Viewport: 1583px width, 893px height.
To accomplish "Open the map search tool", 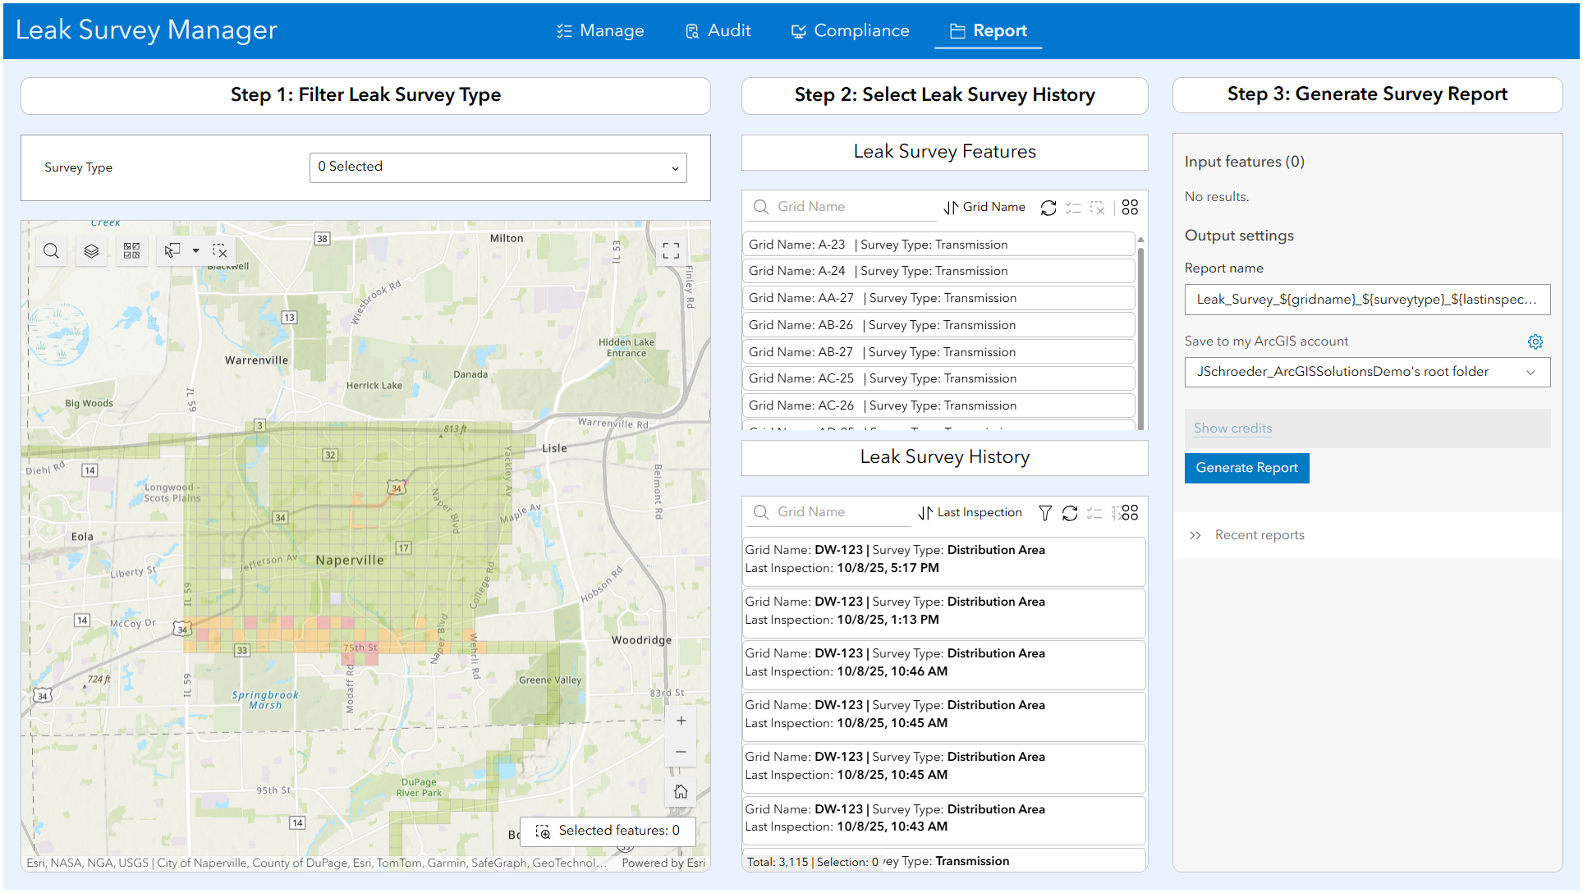I will coord(51,250).
